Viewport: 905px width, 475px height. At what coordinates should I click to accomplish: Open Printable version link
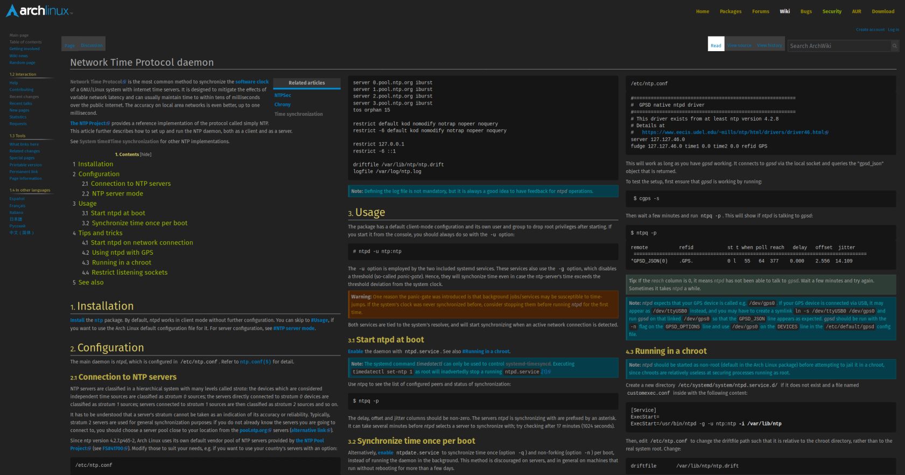coord(25,165)
